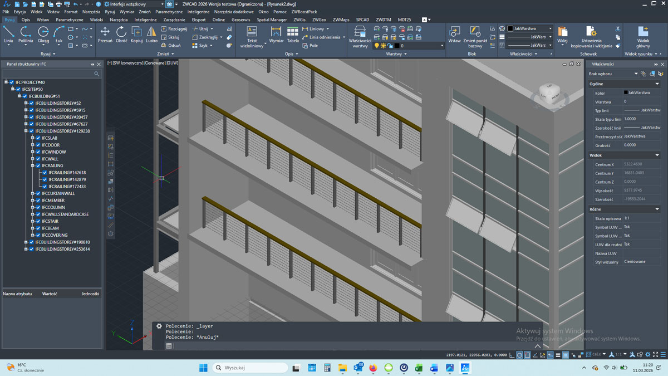Click the Wymiar dimension tool
668x376 pixels.
[276, 34]
